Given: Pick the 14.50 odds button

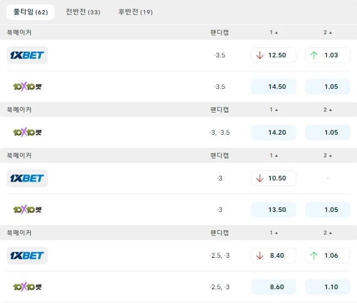Looking at the screenshot, I should [x=274, y=87].
